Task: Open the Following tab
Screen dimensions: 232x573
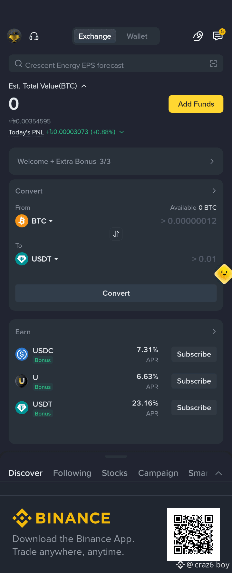Action: point(72,473)
